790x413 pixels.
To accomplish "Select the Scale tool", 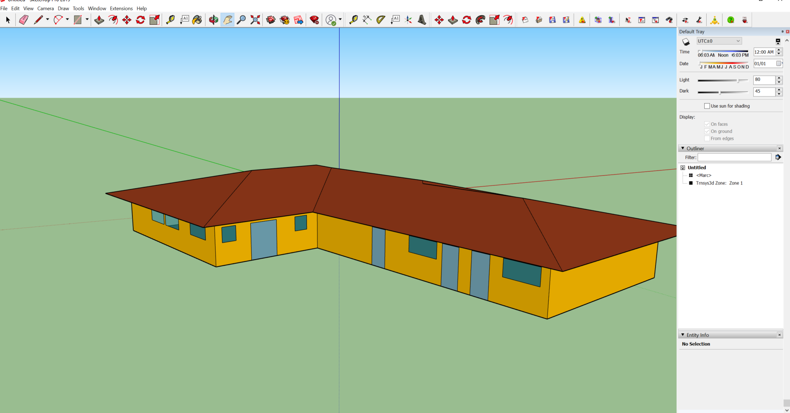I will 154,20.
